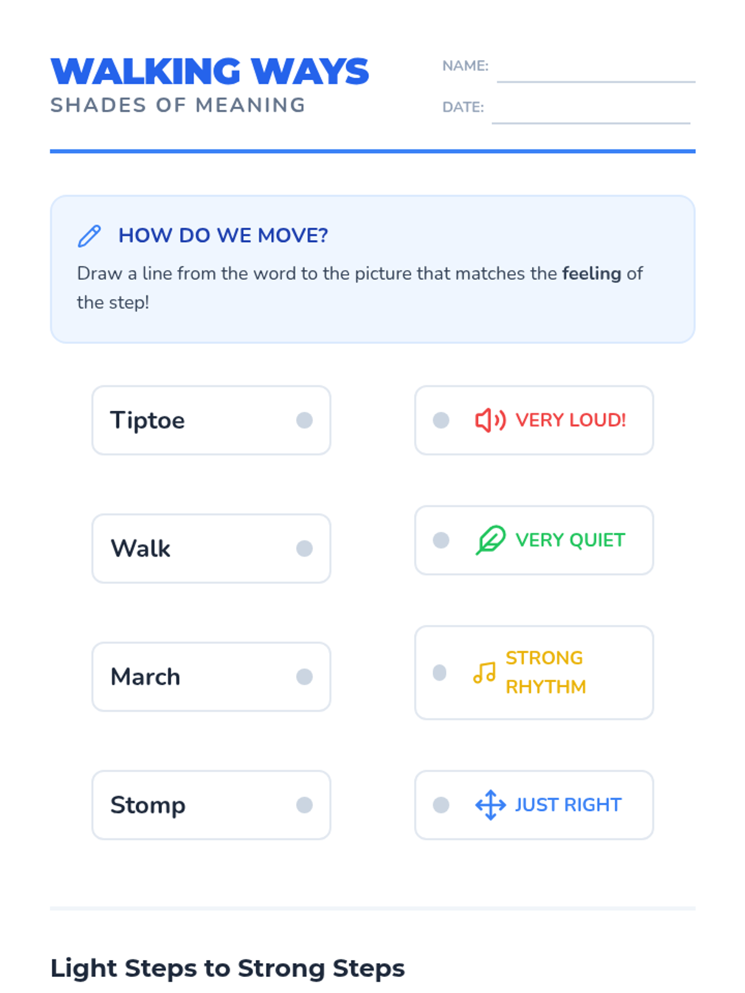This screenshot has height=993, width=745.
Task: Click the Tiptoe word label
Action: point(148,421)
